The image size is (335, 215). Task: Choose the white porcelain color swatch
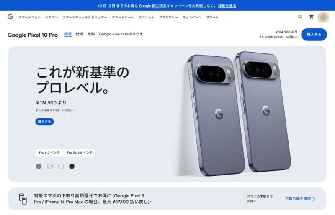[x=61, y=166]
